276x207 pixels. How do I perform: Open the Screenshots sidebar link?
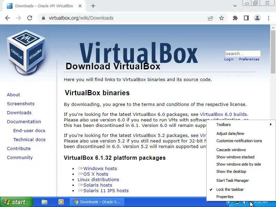click(x=21, y=104)
